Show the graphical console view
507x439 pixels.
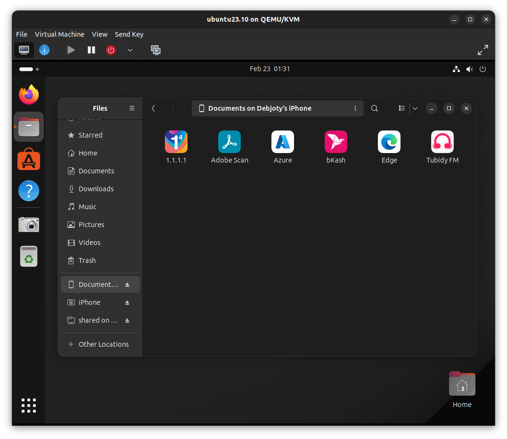(x=24, y=50)
